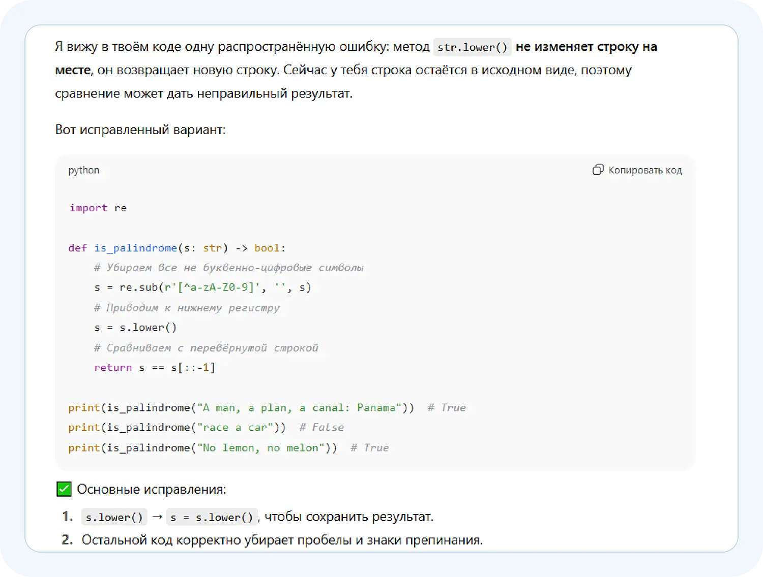Click the 'python' language label
This screenshot has width=763, height=577.
point(84,170)
